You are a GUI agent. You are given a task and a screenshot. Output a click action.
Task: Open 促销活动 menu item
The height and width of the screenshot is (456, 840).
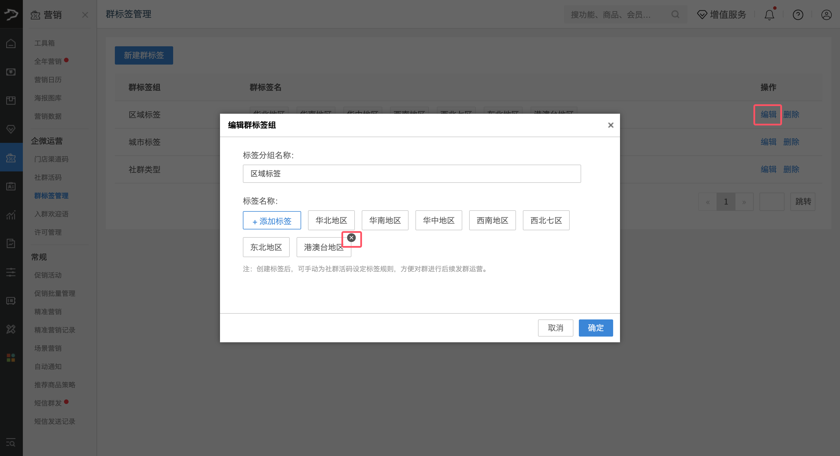(x=48, y=275)
